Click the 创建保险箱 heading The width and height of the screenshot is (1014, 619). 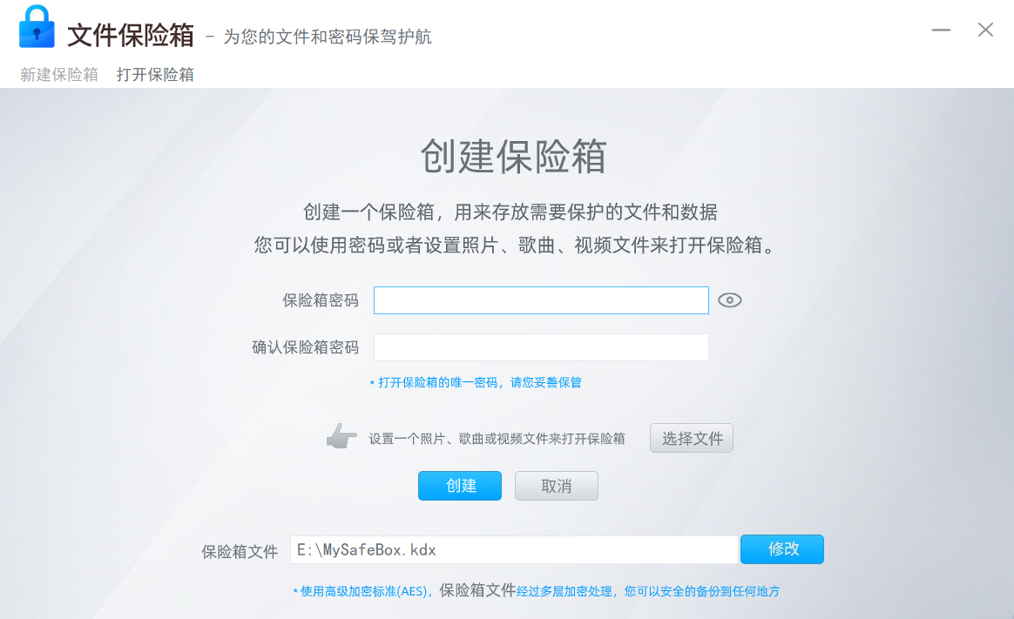pos(513,156)
